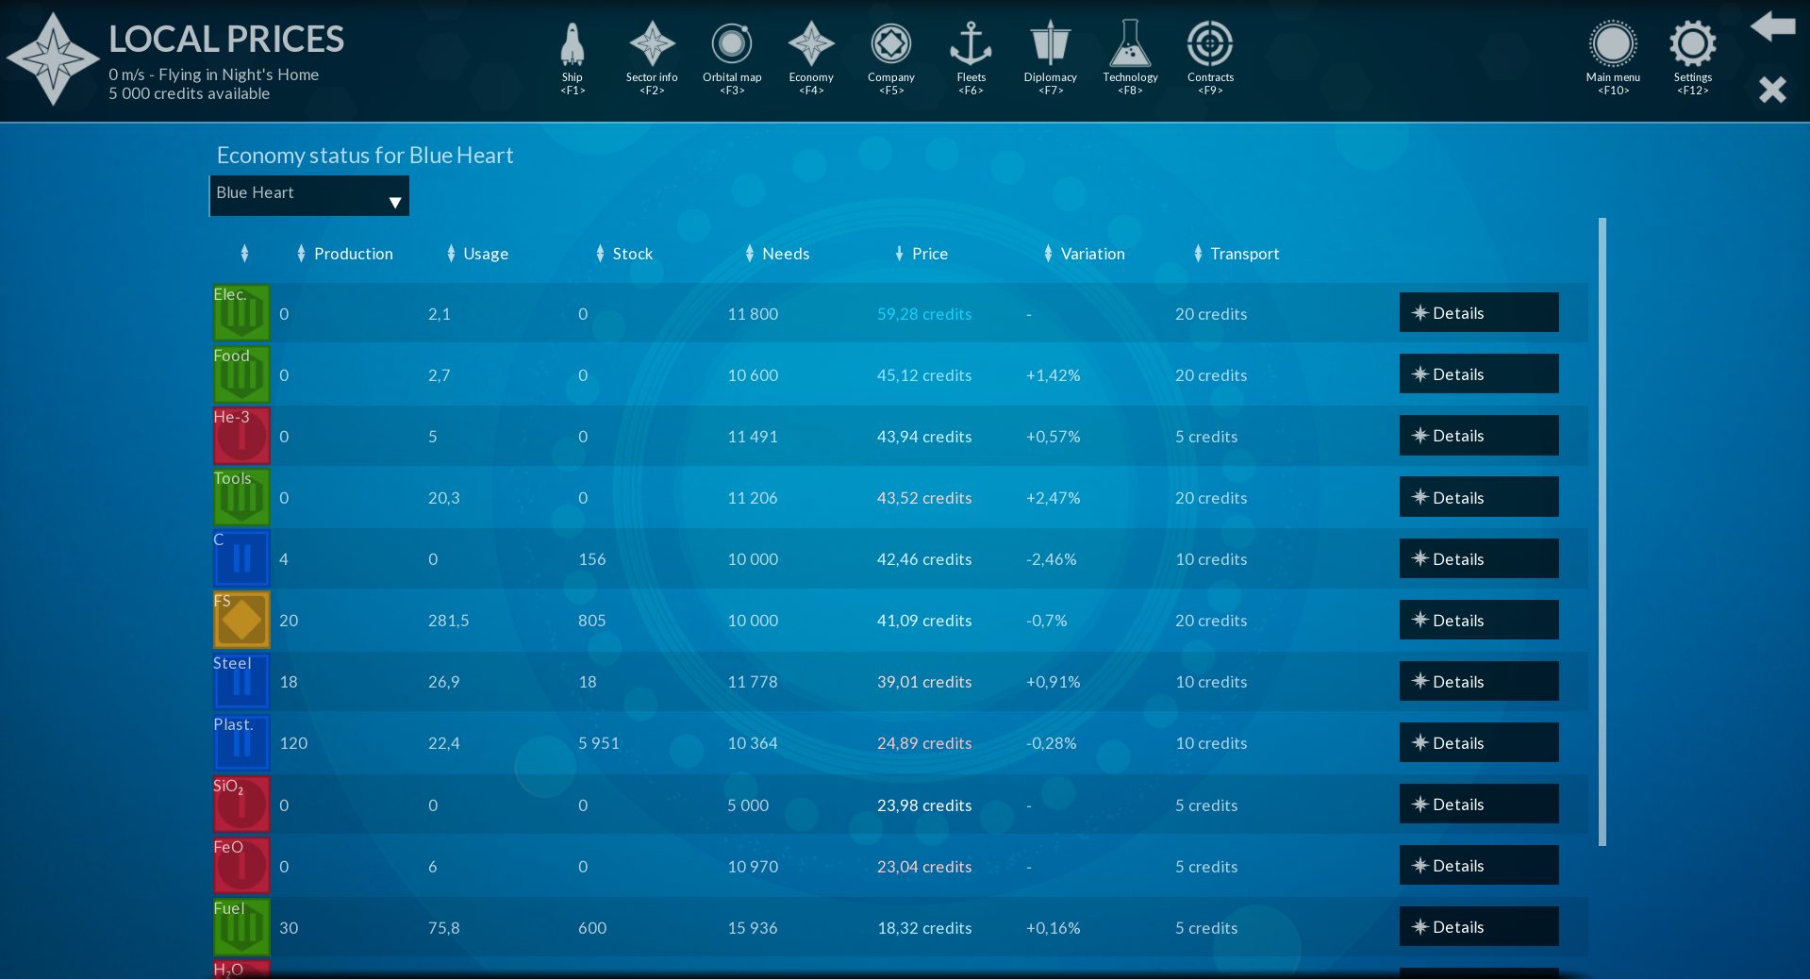Image resolution: width=1810 pixels, height=979 pixels.
Task: Sort table by Price
Action: click(x=922, y=253)
